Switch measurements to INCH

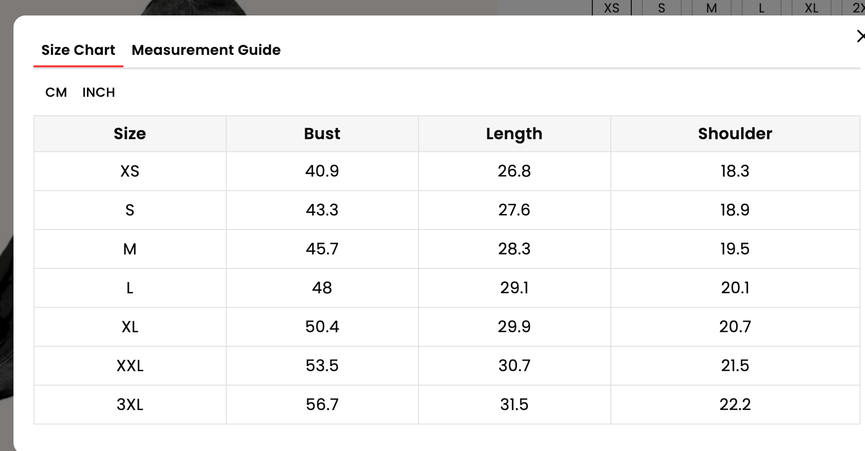point(98,92)
